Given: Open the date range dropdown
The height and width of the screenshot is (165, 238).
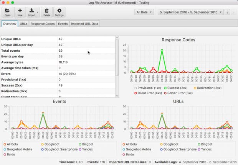Looking at the screenshot, I should click(x=191, y=12).
